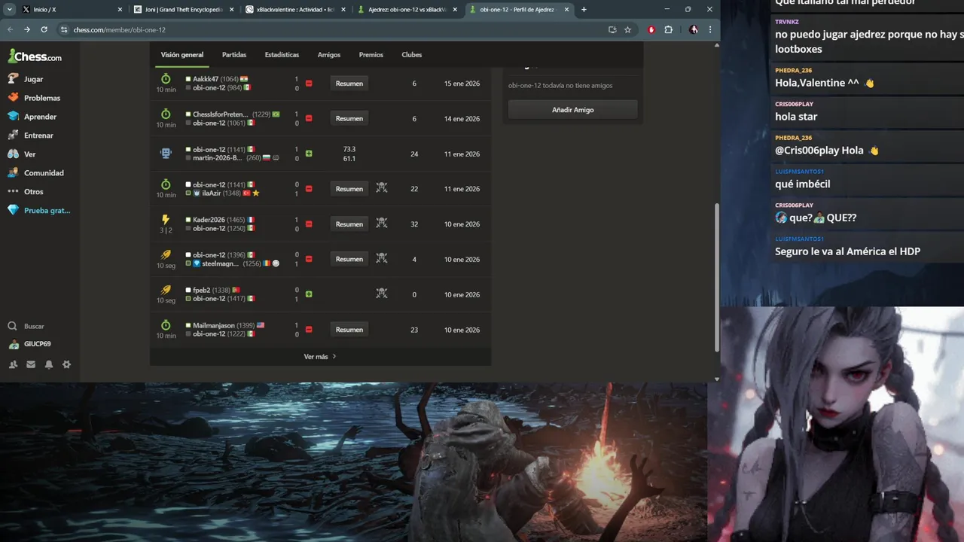This screenshot has height=542, width=964.
Task: Open the notifications bell icon
Action: [x=49, y=364]
